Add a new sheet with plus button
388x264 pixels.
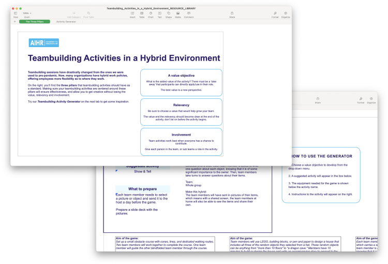pos(15,22)
